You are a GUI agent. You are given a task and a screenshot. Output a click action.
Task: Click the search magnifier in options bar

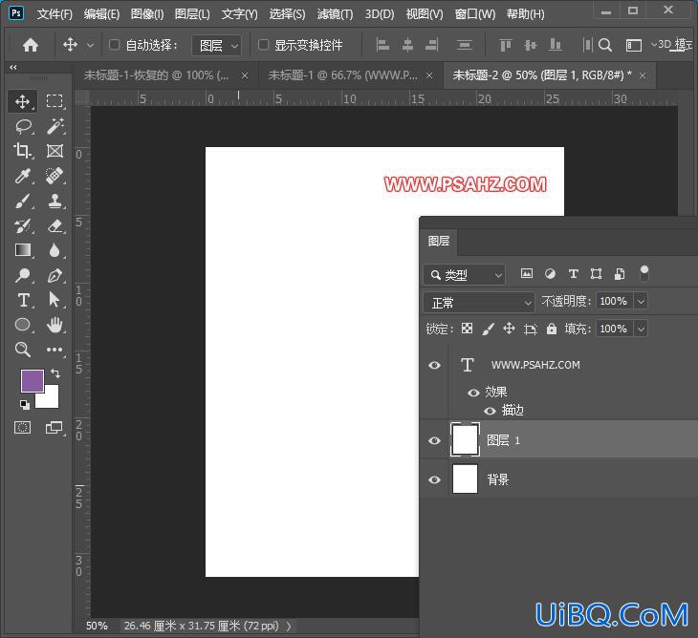coord(605,45)
